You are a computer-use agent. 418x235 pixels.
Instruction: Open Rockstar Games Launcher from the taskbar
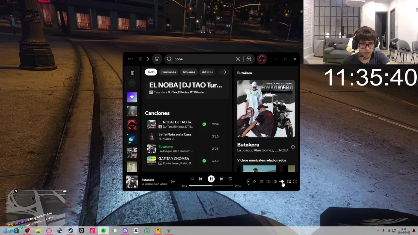158,231
